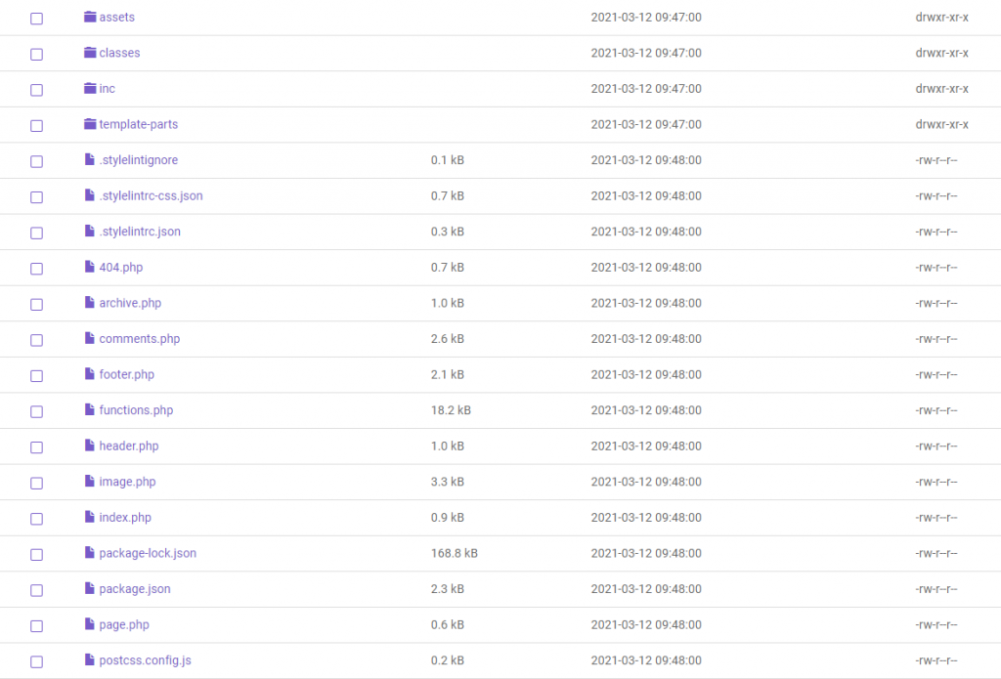Click the 404.php file icon
The image size is (1001, 679).
pyautogui.click(x=91, y=268)
